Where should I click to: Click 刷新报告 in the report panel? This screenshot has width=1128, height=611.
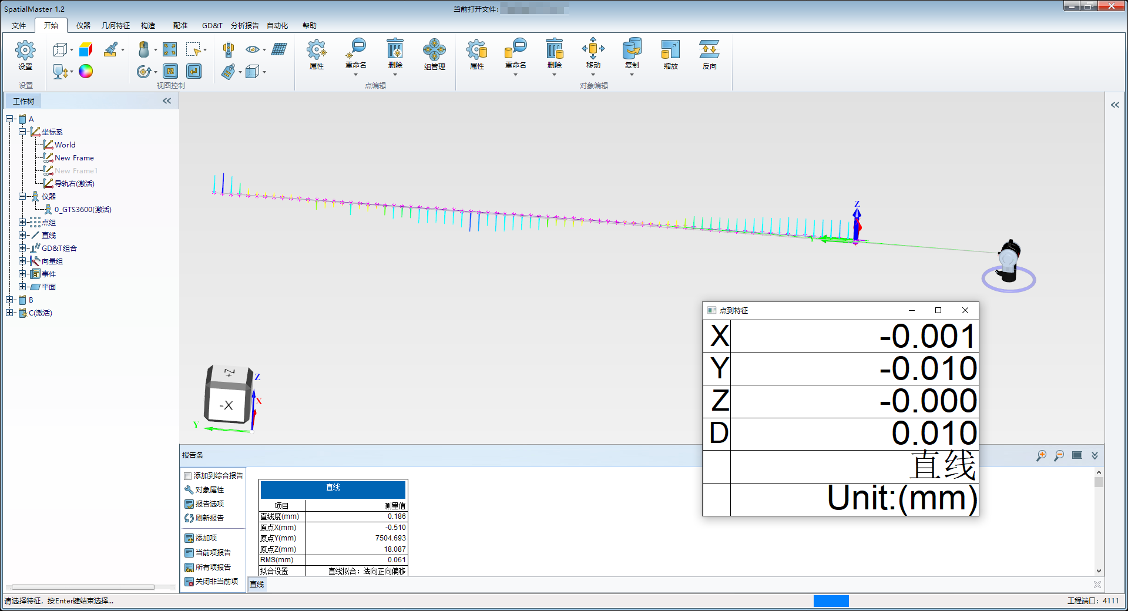click(209, 518)
